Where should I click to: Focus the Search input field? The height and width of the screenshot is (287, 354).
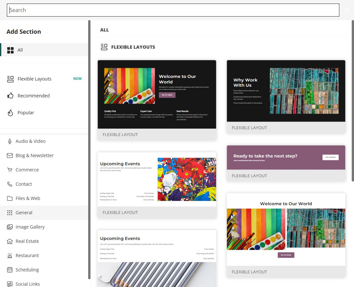coord(173,10)
